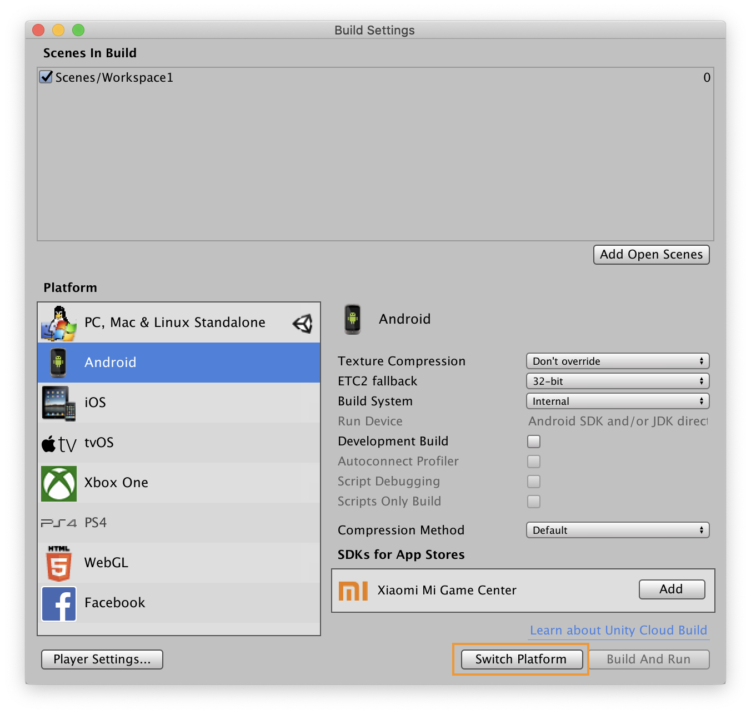This screenshot has width=751, height=714.
Task: Click the Android phone icon in platform list
Action: tap(58, 363)
